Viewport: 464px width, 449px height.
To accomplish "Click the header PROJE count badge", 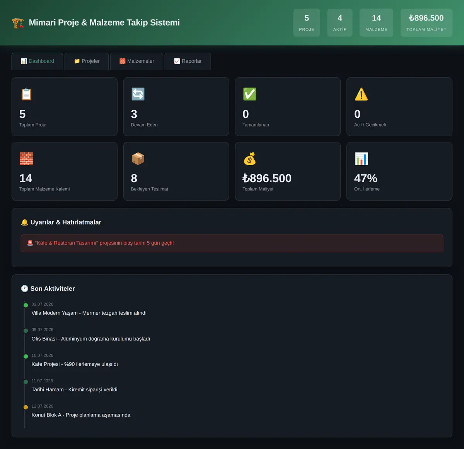I will pyautogui.click(x=307, y=23).
